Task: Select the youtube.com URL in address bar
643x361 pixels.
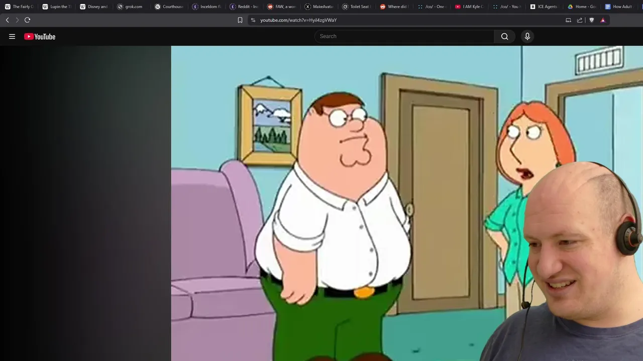Action: tap(298, 20)
